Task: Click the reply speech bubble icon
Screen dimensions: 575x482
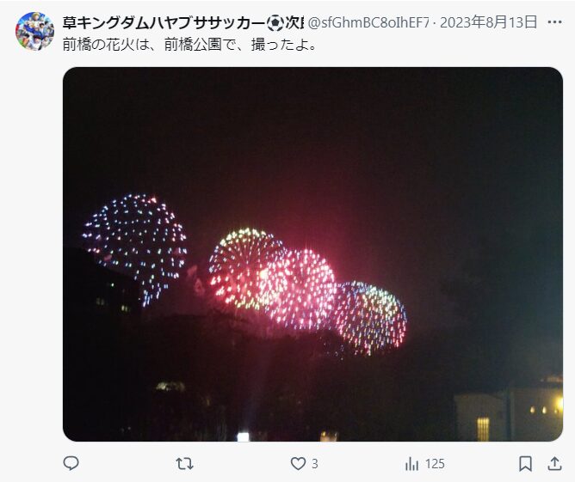Action: pos(71,463)
